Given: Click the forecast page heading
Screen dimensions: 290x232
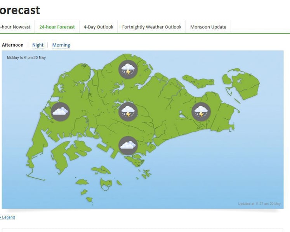Looking at the screenshot, I should (x=20, y=10).
